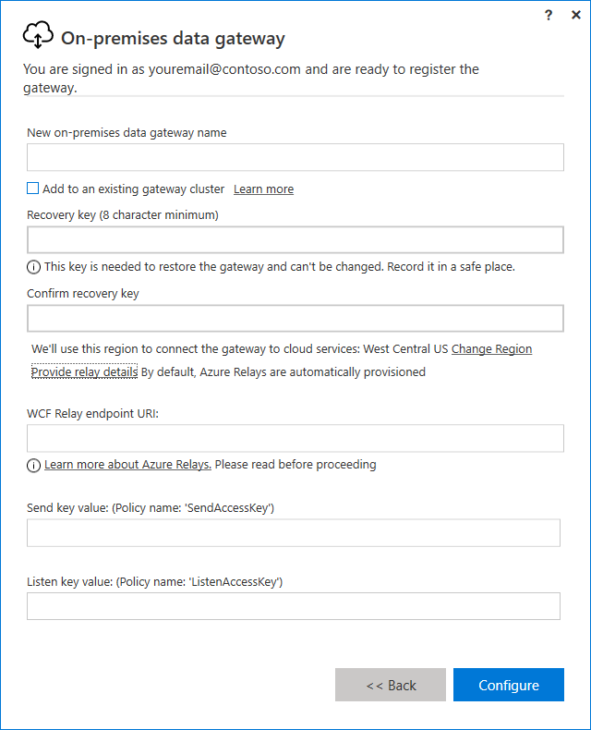Toggle the Provide relay details link
Viewport: 591px width, 730px height.
tap(84, 372)
